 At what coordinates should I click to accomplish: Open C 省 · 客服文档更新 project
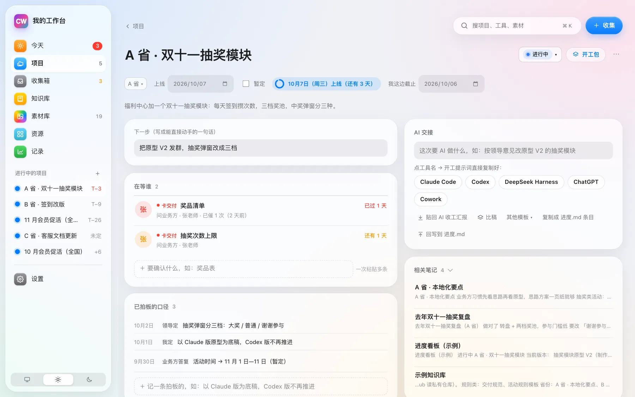[x=58, y=236]
